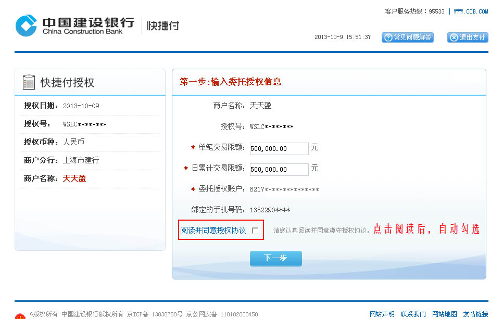Tick the 阅读并同意授权协议 checkbox
This screenshot has height=319, width=503.
(x=255, y=230)
